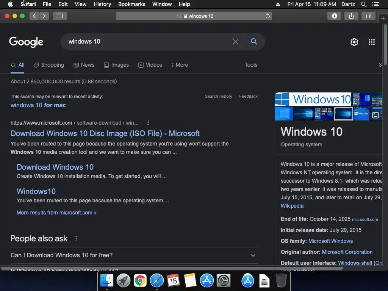Open the Wikipedia link in the knowledge panel
Viewport: 388px width, 291px height.
(x=292, y=206)
